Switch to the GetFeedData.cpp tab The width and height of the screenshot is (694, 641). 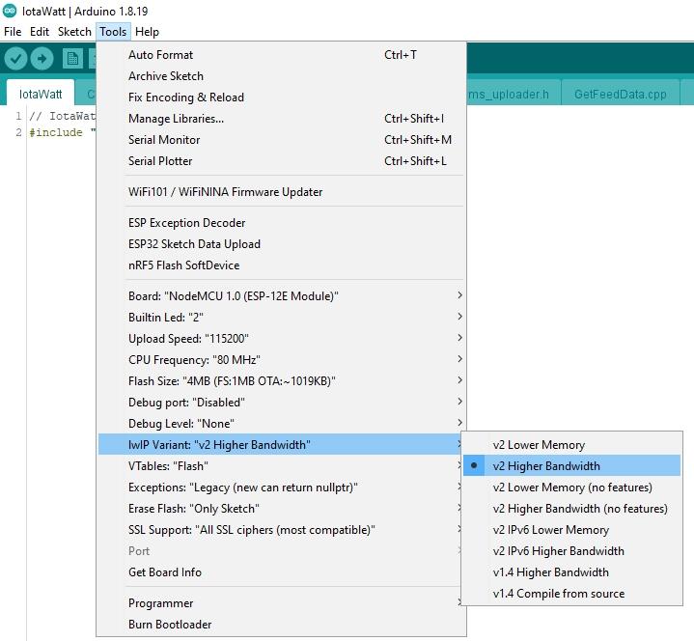pos(620,94)
